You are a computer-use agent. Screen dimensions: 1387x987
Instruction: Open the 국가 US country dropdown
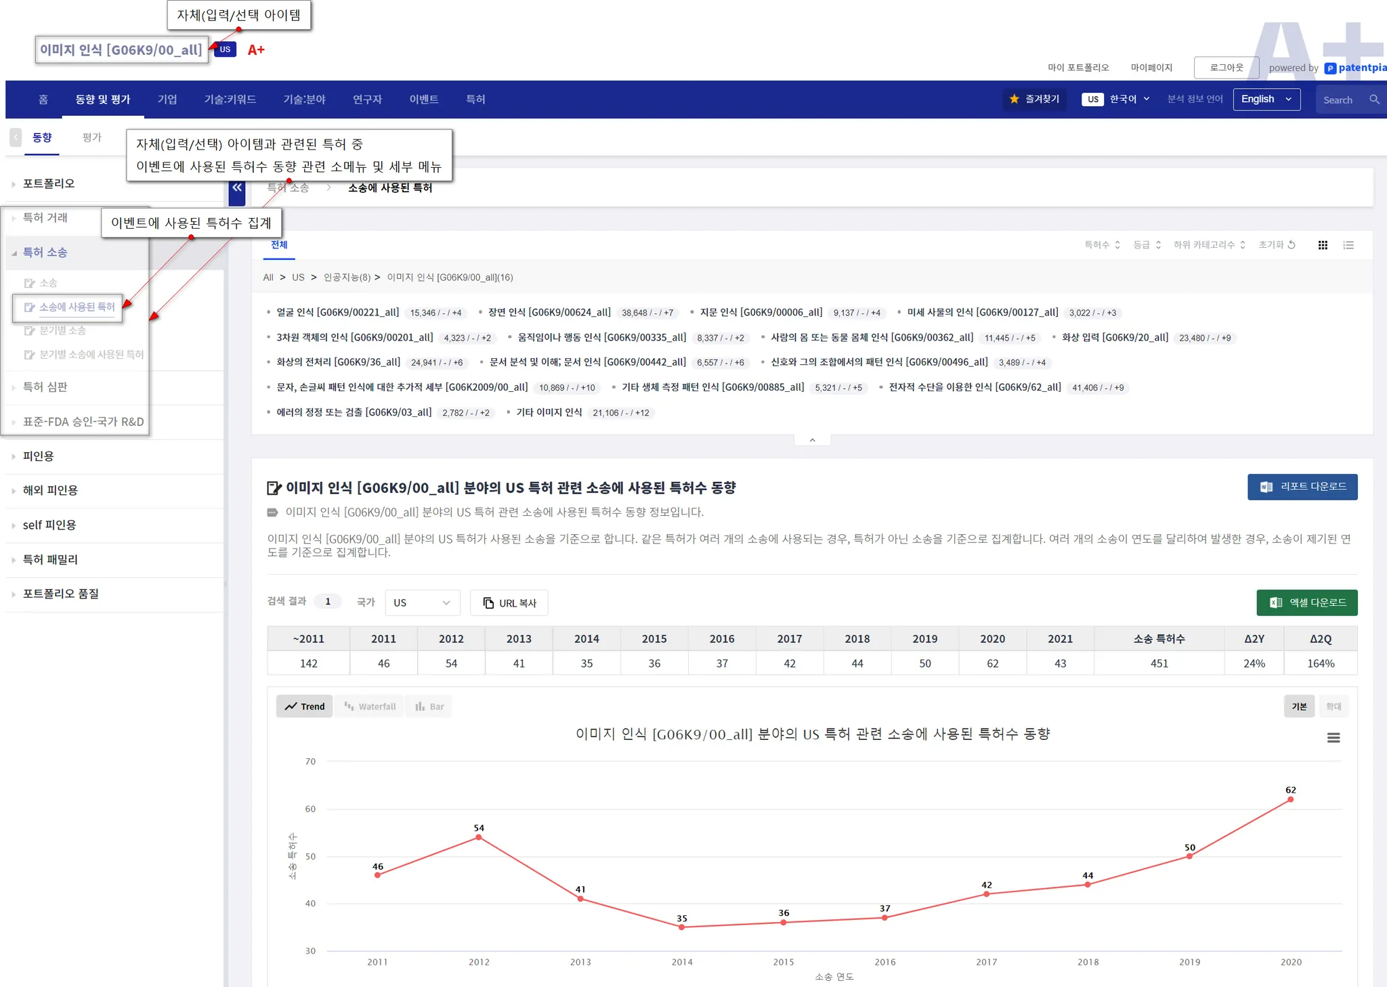421,602
